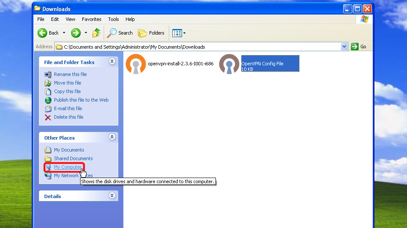This screenshot has height=228, width=407.
Task: Open the openvpn-install-2.3.6-I001-i686 installer icon
Action: [136, 64]
